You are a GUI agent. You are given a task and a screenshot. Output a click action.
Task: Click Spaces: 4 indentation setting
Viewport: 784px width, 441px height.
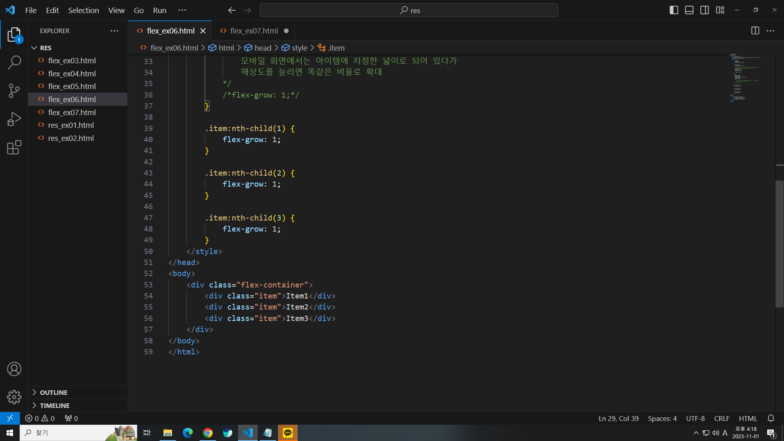[662, 419]
